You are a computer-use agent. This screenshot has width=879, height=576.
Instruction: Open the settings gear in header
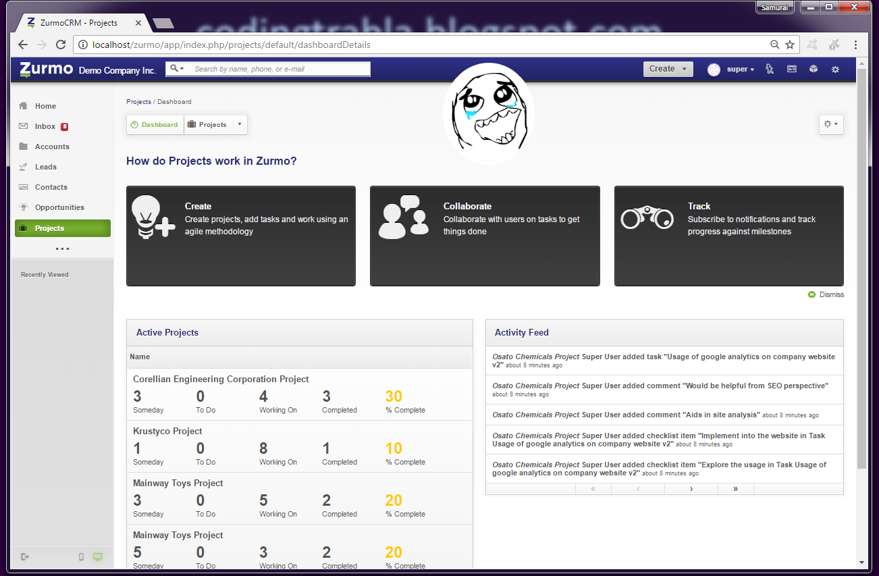(x=835, y=69)
